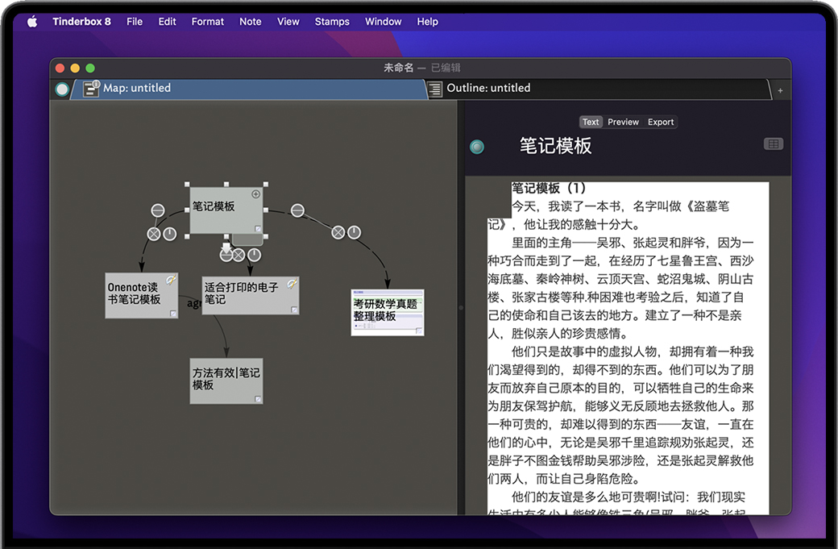Click the 笔记模板 title in text pane
This screenshot has height=549, width=838.
[x=555, y=146]
